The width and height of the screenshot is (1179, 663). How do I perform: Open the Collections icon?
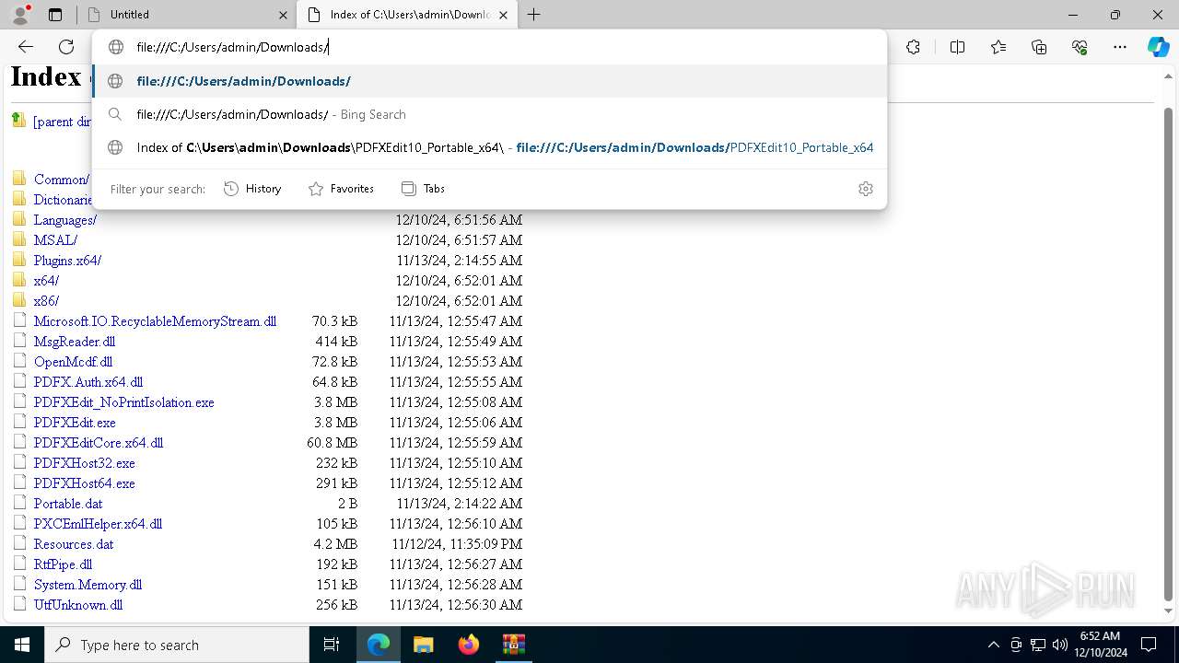[x=1039, y=47]
